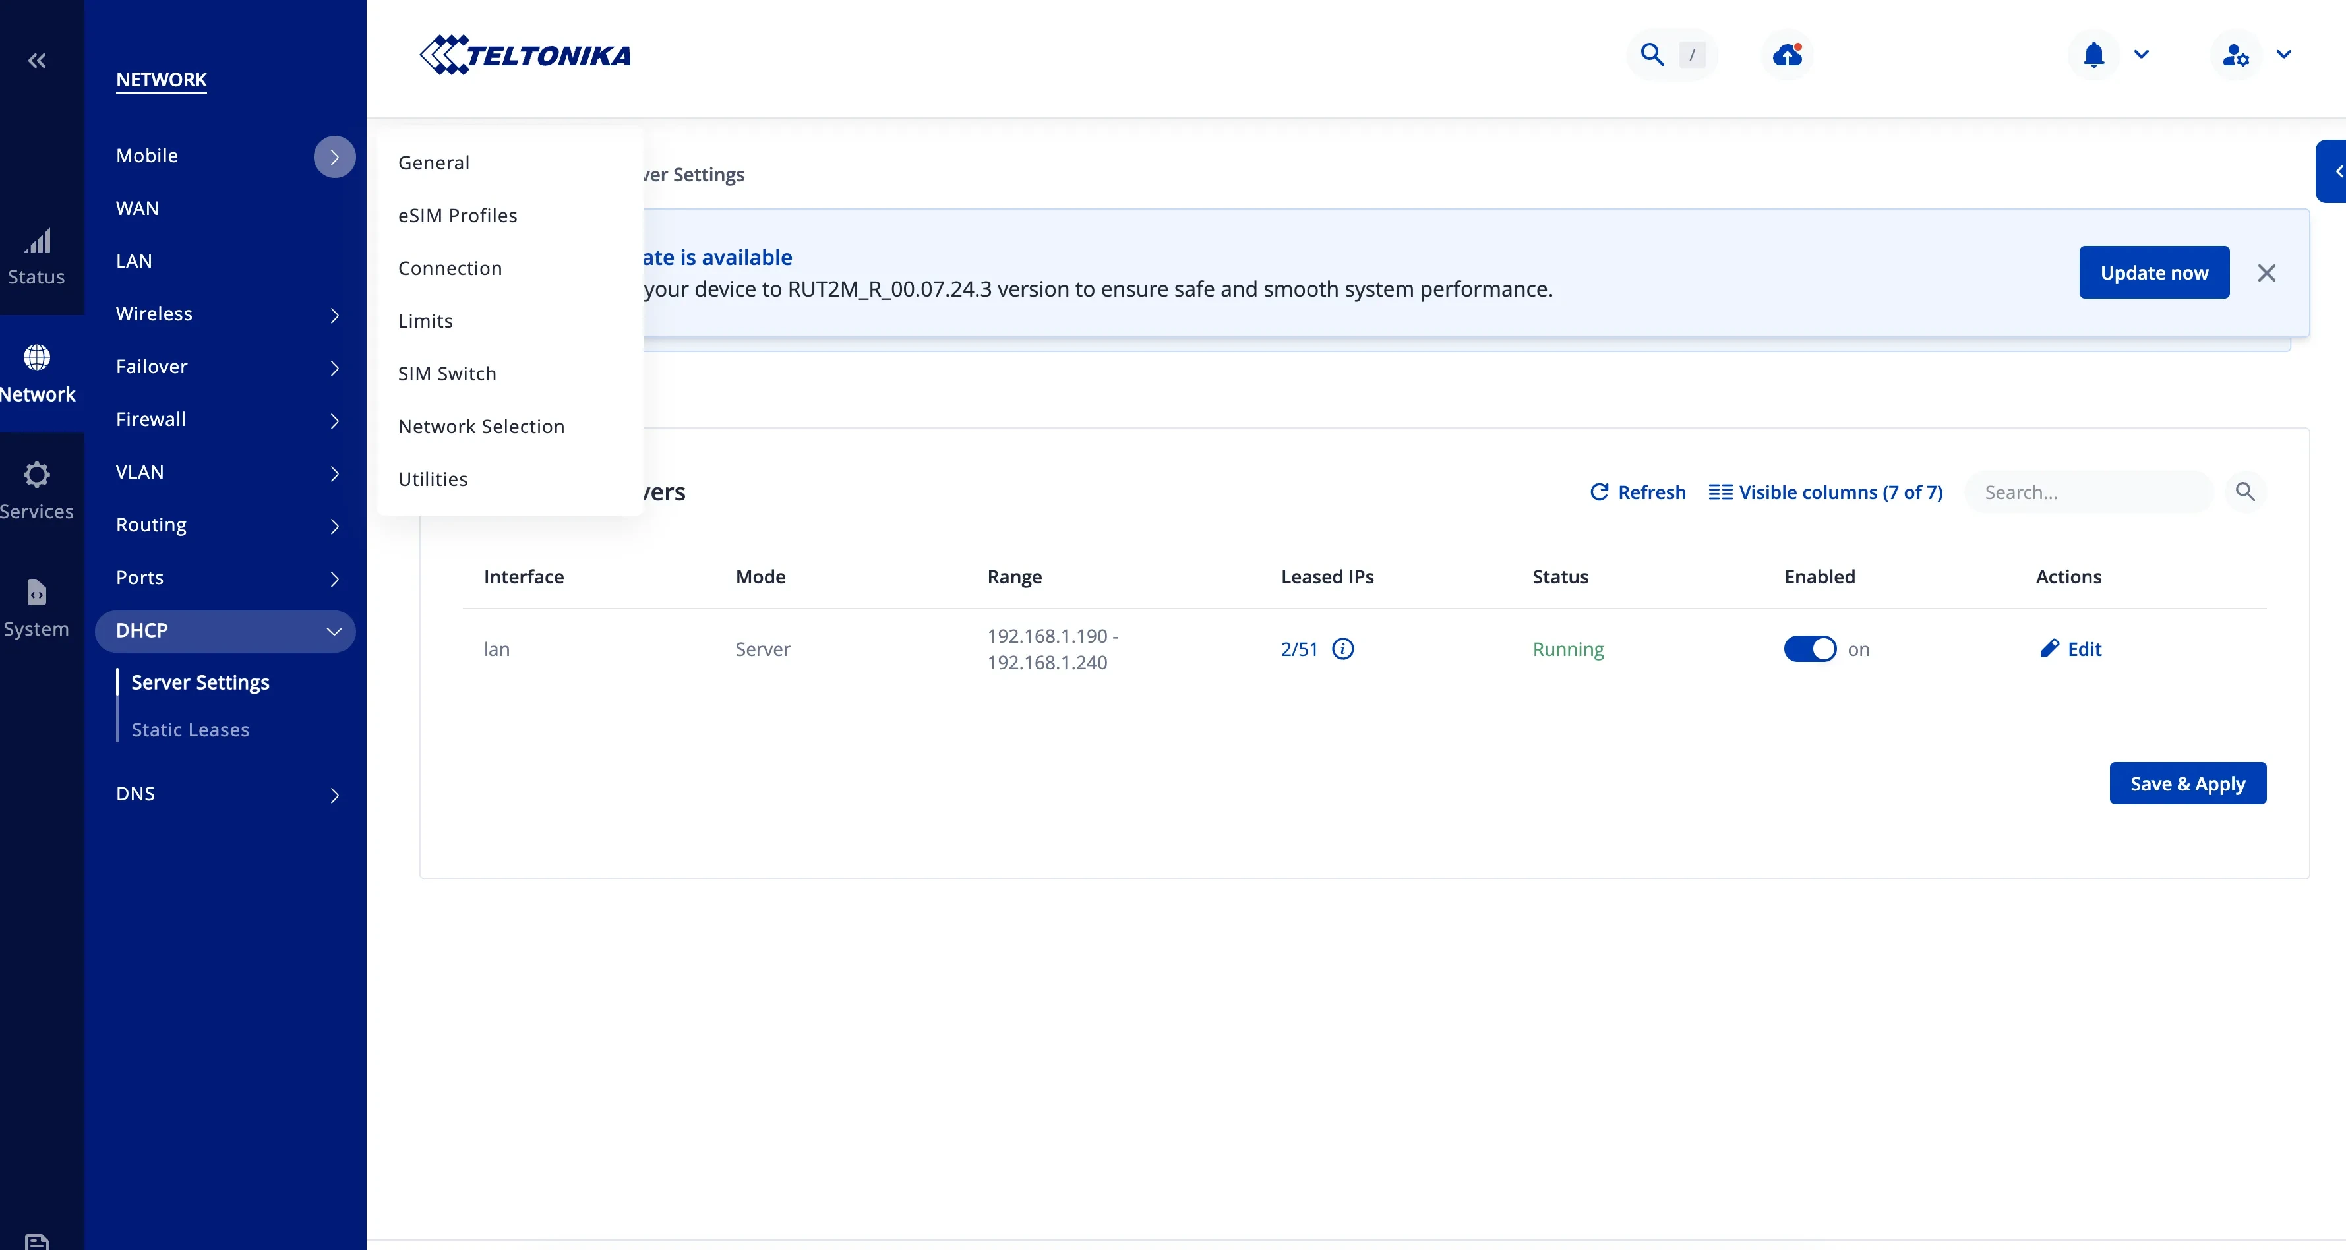Click the slash search shortcut box

pyautogui.click(x=1692, y=55)
